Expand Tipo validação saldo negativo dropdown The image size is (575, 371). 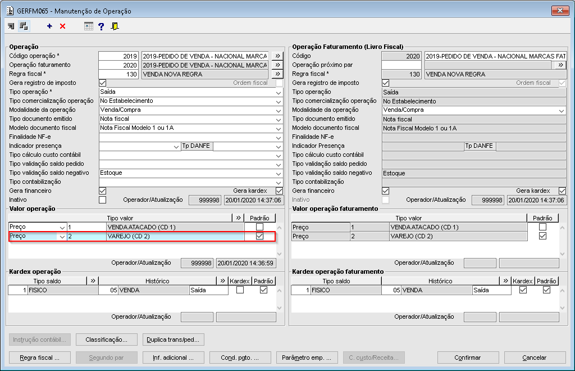tap(279, 173)
